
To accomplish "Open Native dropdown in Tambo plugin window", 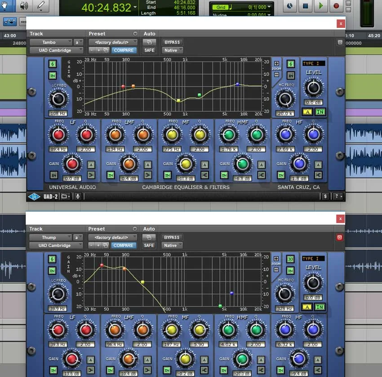I will pyautogui.click(x=172, y=50).
